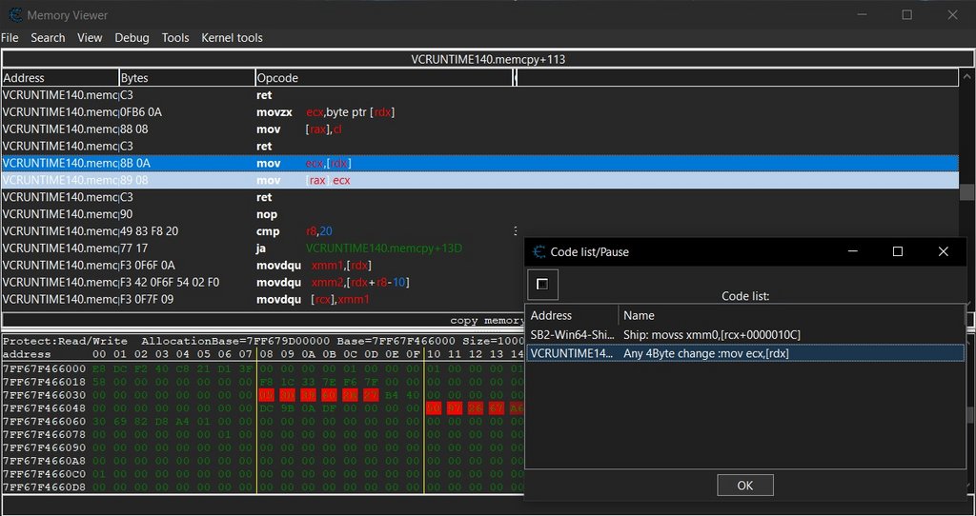
Task: Click hex row address 7FF67F466030
Action: coord(44,395)
